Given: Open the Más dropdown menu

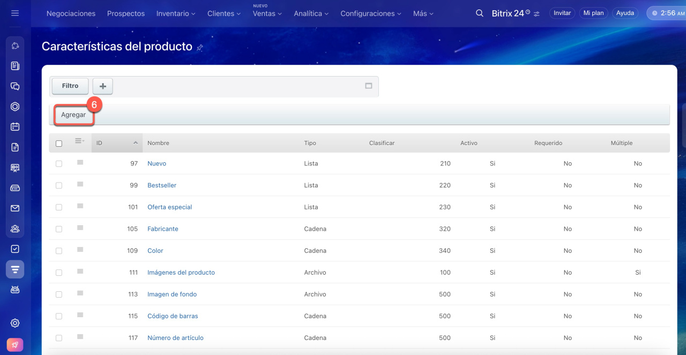Looking at the screenshot, I should click(x=423, y=13).
